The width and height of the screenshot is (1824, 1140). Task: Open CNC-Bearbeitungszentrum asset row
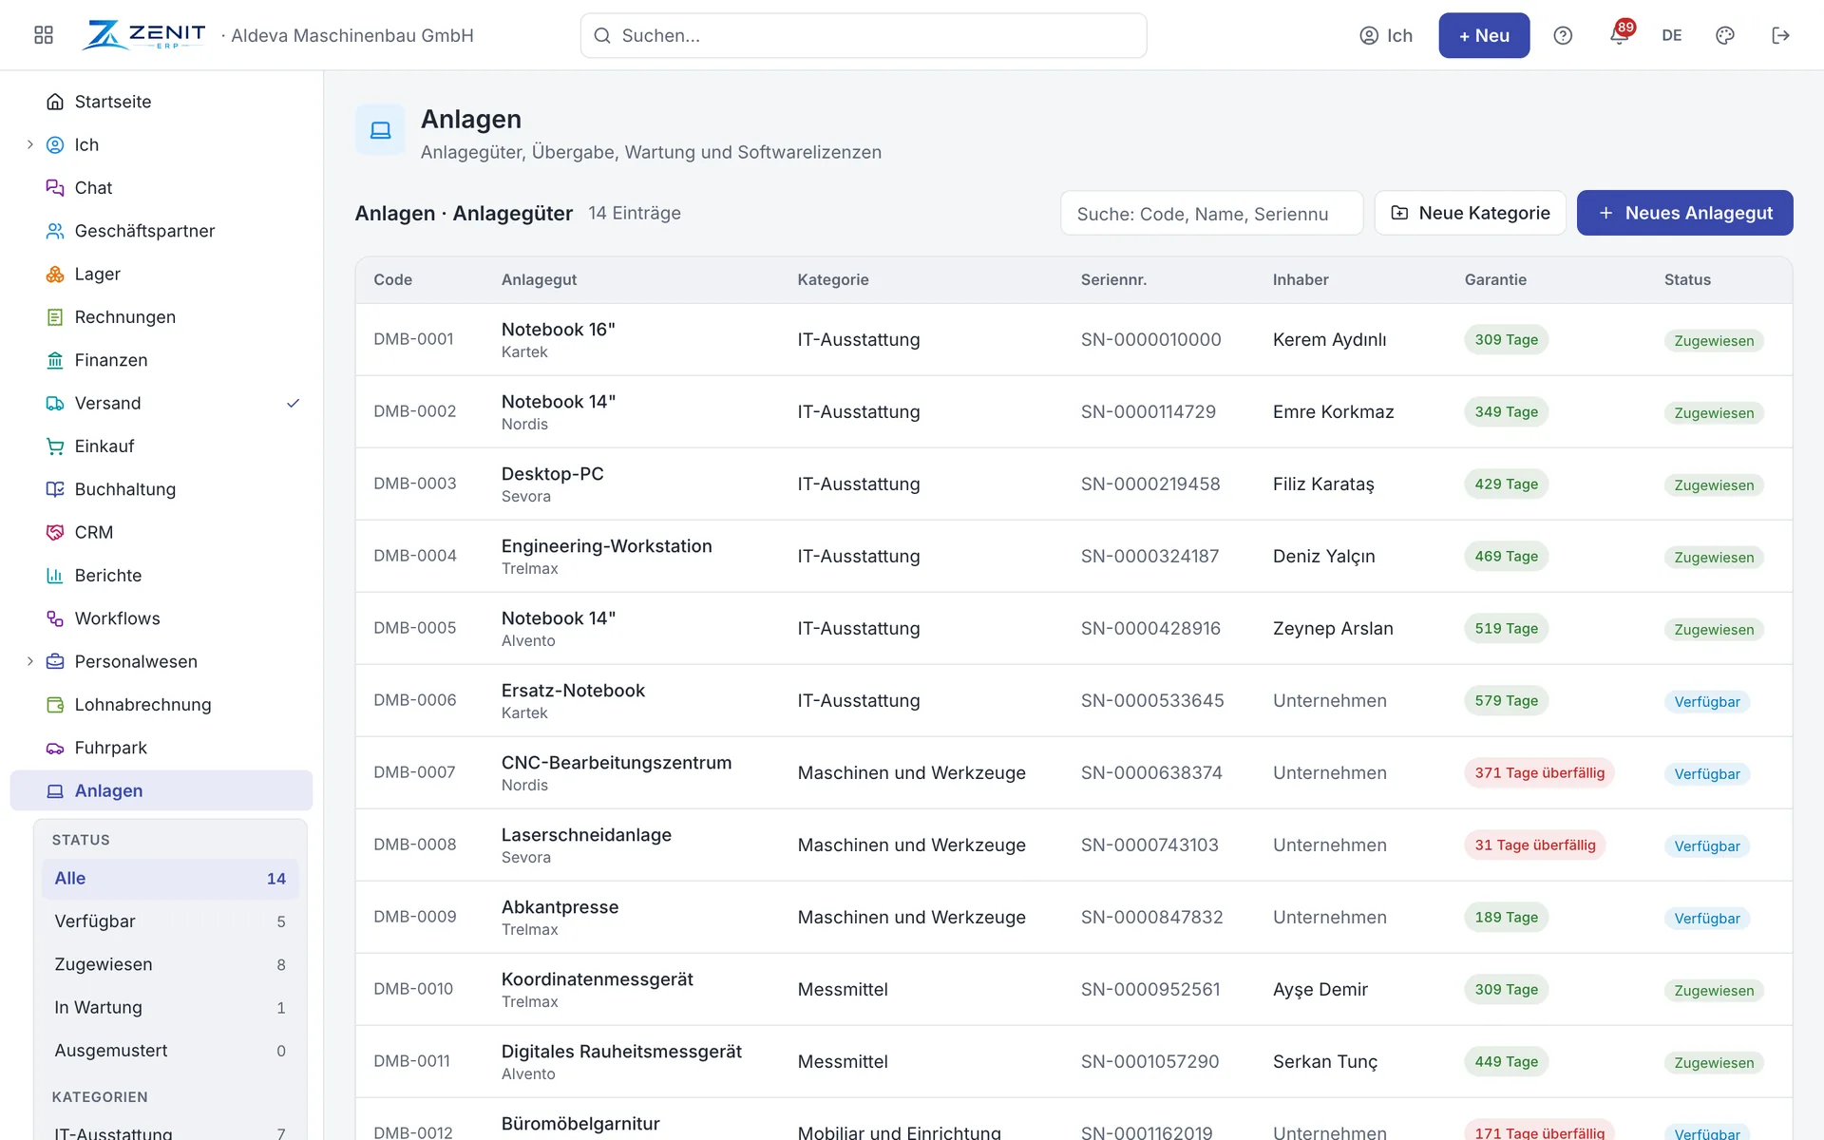point(1073,772)
